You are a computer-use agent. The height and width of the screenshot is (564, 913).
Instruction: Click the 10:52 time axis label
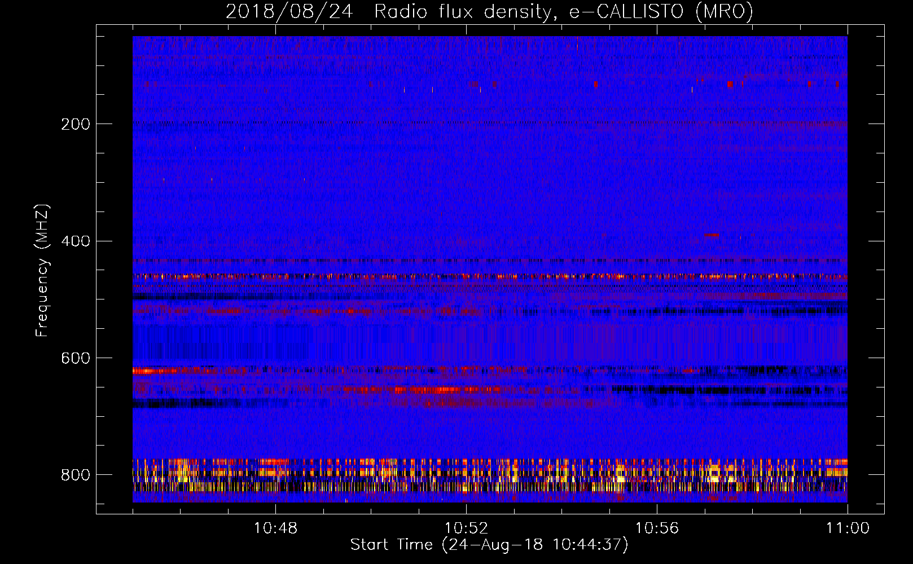pyautogui.click(x=466, y=528)
